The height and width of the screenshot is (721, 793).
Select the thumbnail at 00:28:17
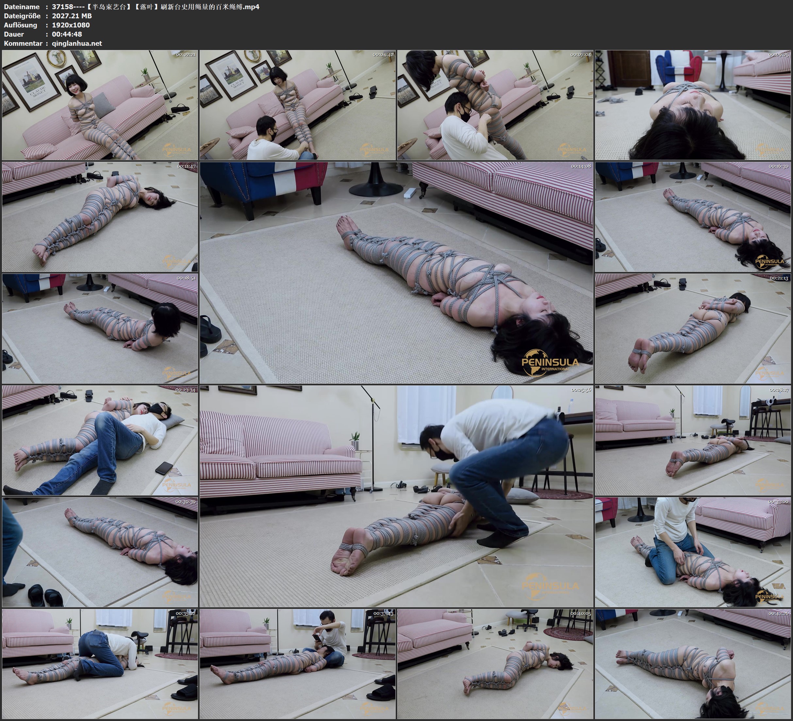point(693,440)
